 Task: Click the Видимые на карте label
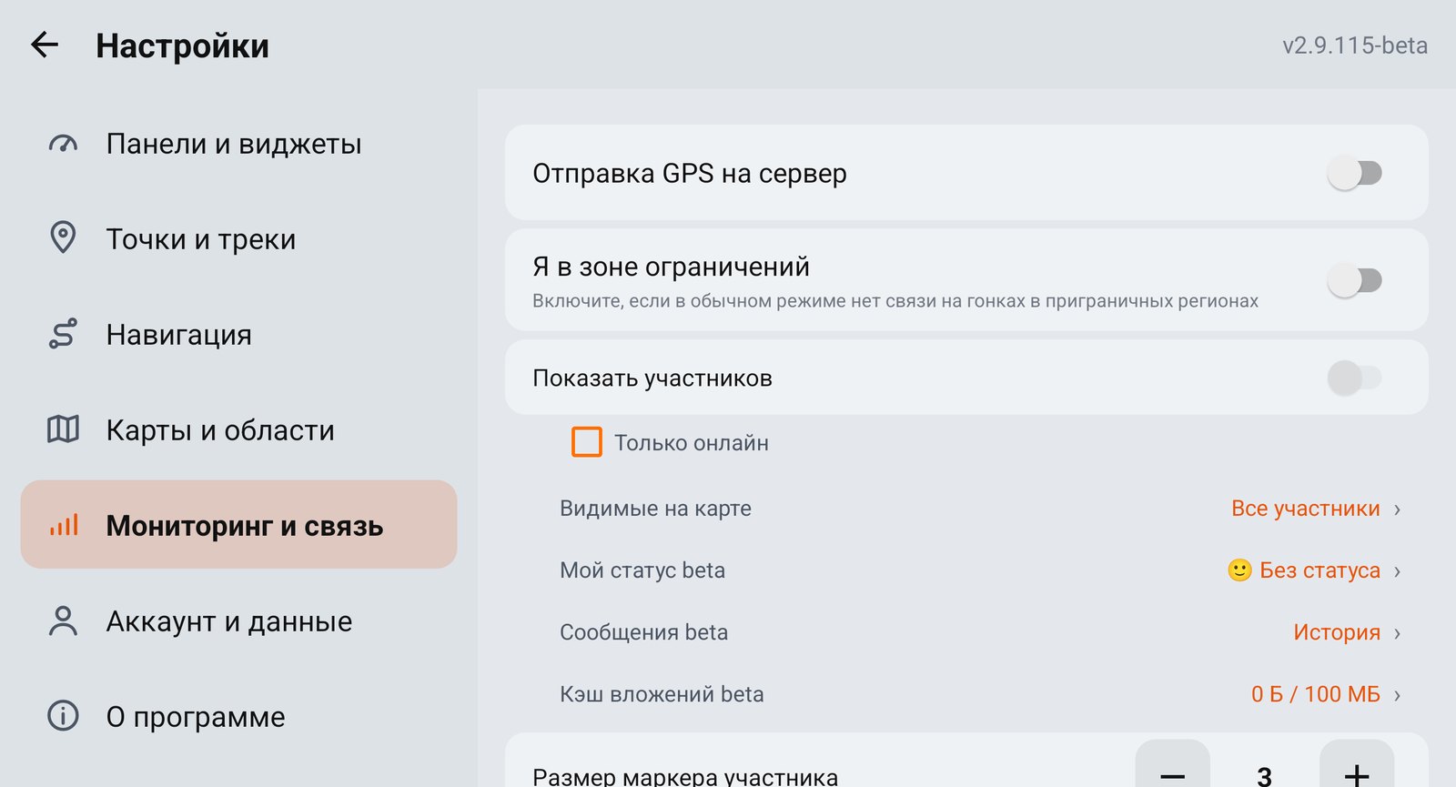click(x=655, y=509)
